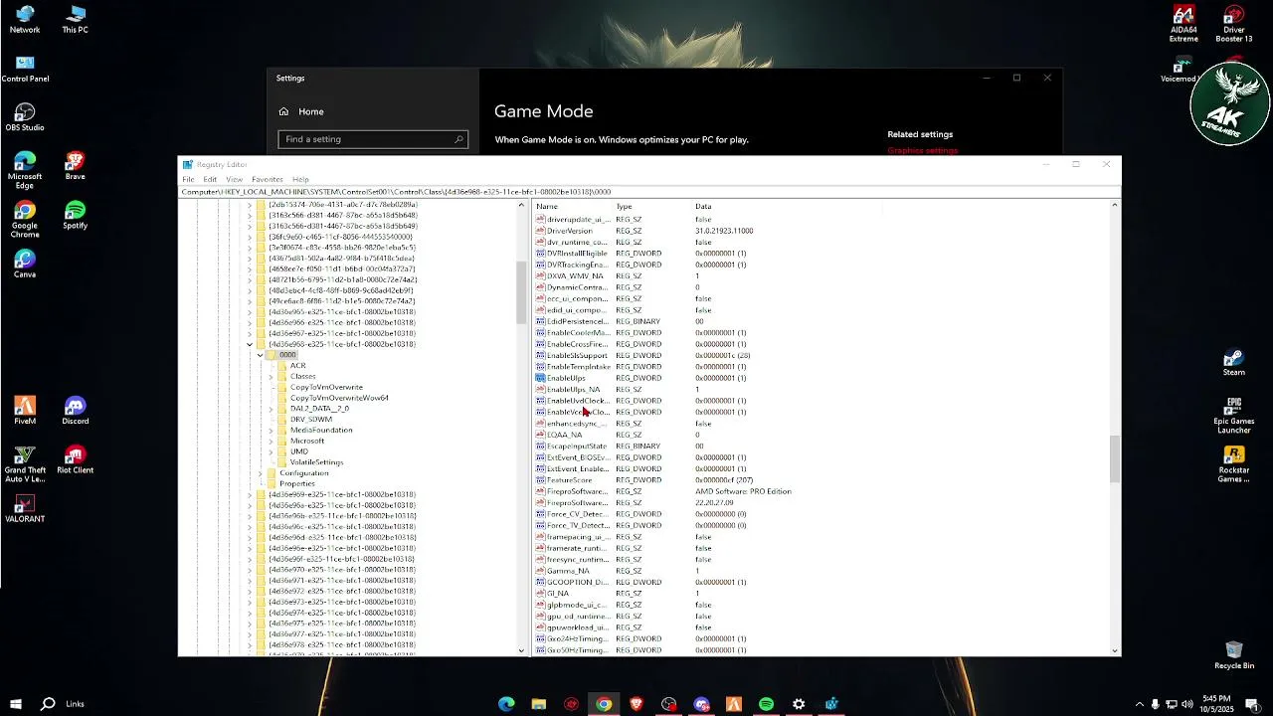Click the FeatureScore DWORD icon

pyautogui.click(x=540, y=480)
